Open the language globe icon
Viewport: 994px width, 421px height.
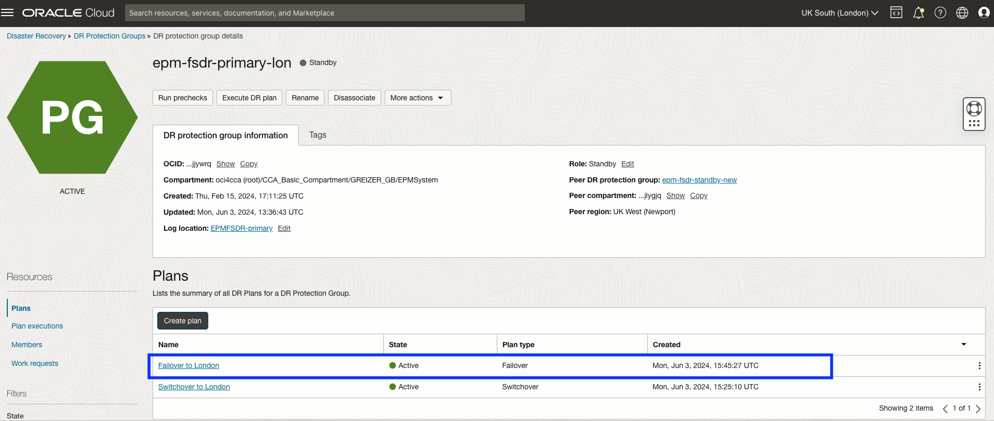[x=962, y=12]
